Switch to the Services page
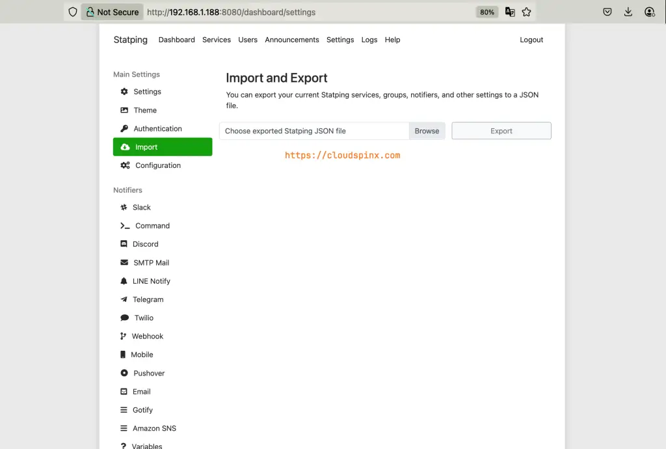This screenshot has width=666, height=449. pos(217,40)
